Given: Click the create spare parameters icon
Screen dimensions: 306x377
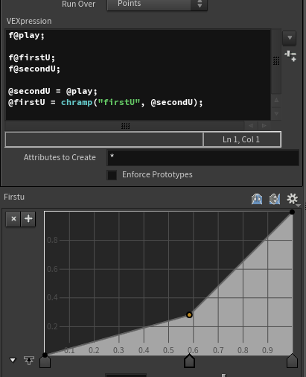Looking at the screenshot, I should pos(290,56).
